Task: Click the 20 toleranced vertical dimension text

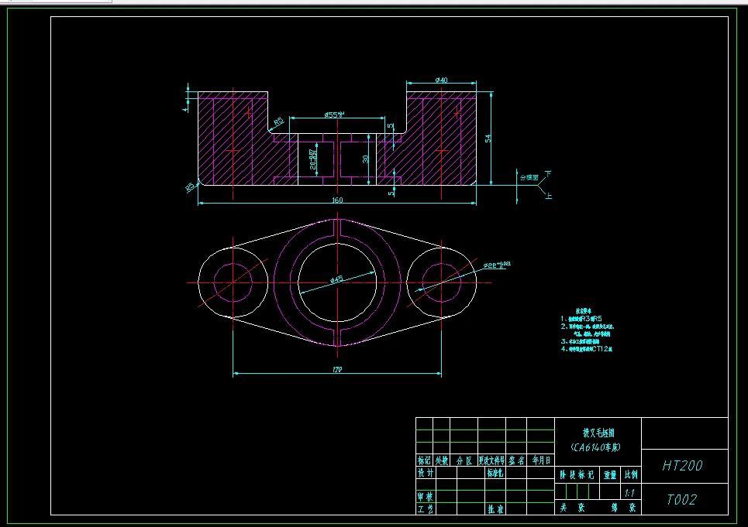Action: 313,159
